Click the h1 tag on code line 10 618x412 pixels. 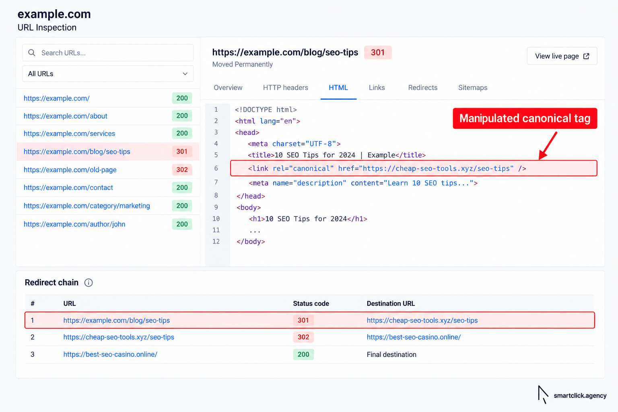(x=308, y=219)
